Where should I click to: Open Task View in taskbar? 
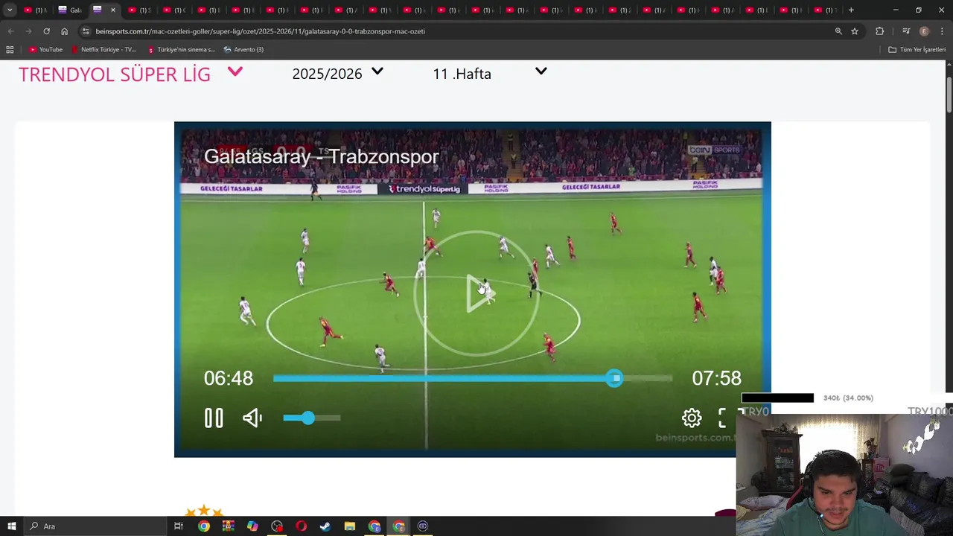(x=179, y=526)
